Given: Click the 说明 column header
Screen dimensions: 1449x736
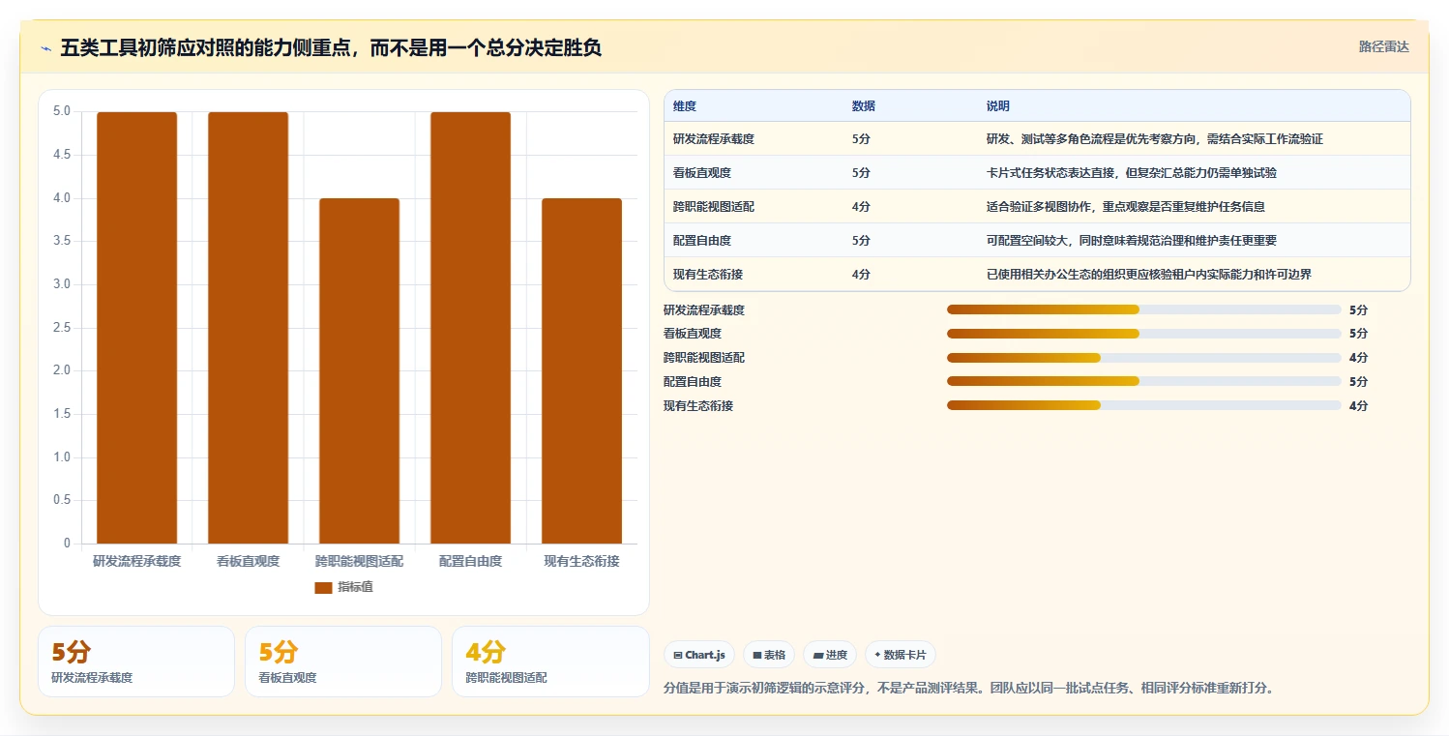Looking at the screenshot, I should pos(998,106).
